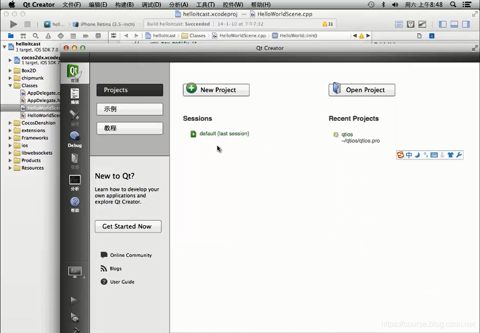Expand the Frameworks folder
The image size is (480, 333).
(x=10, y=138)
